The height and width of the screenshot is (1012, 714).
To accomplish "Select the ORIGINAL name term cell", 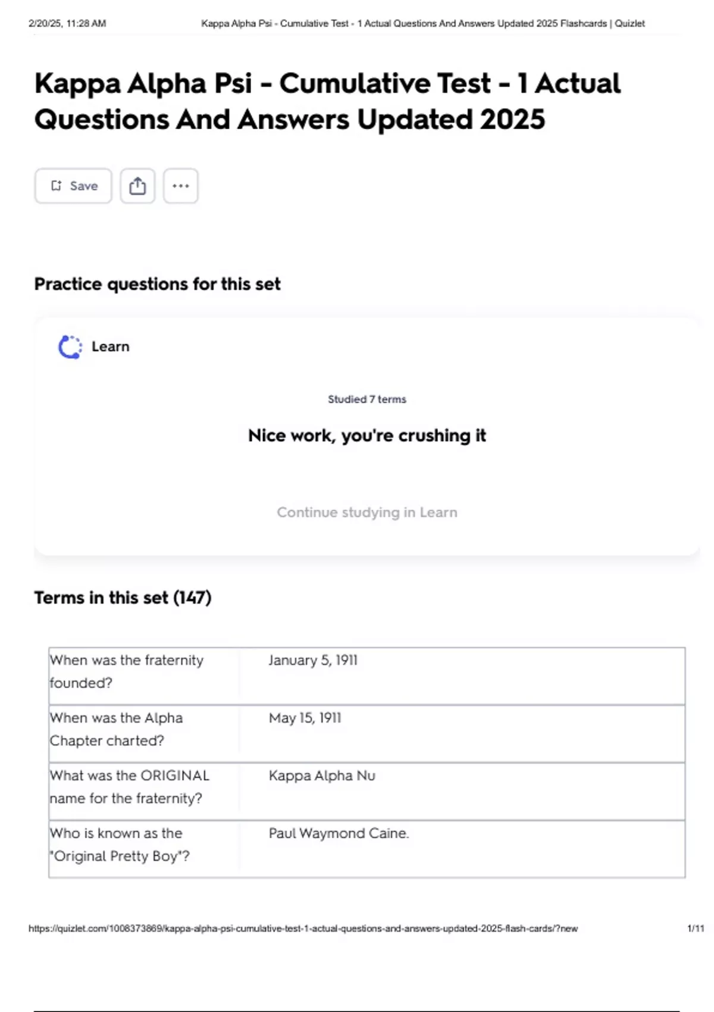I will (129, 787).
